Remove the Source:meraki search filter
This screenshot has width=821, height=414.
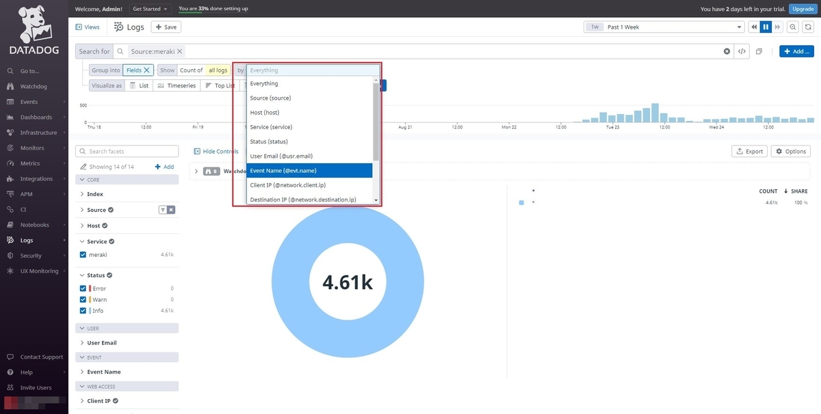point(180,51)
